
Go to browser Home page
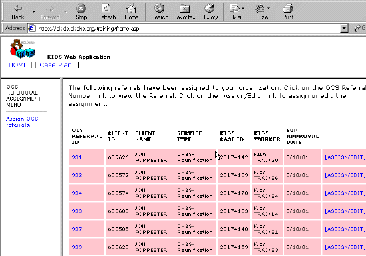point(131,12)
